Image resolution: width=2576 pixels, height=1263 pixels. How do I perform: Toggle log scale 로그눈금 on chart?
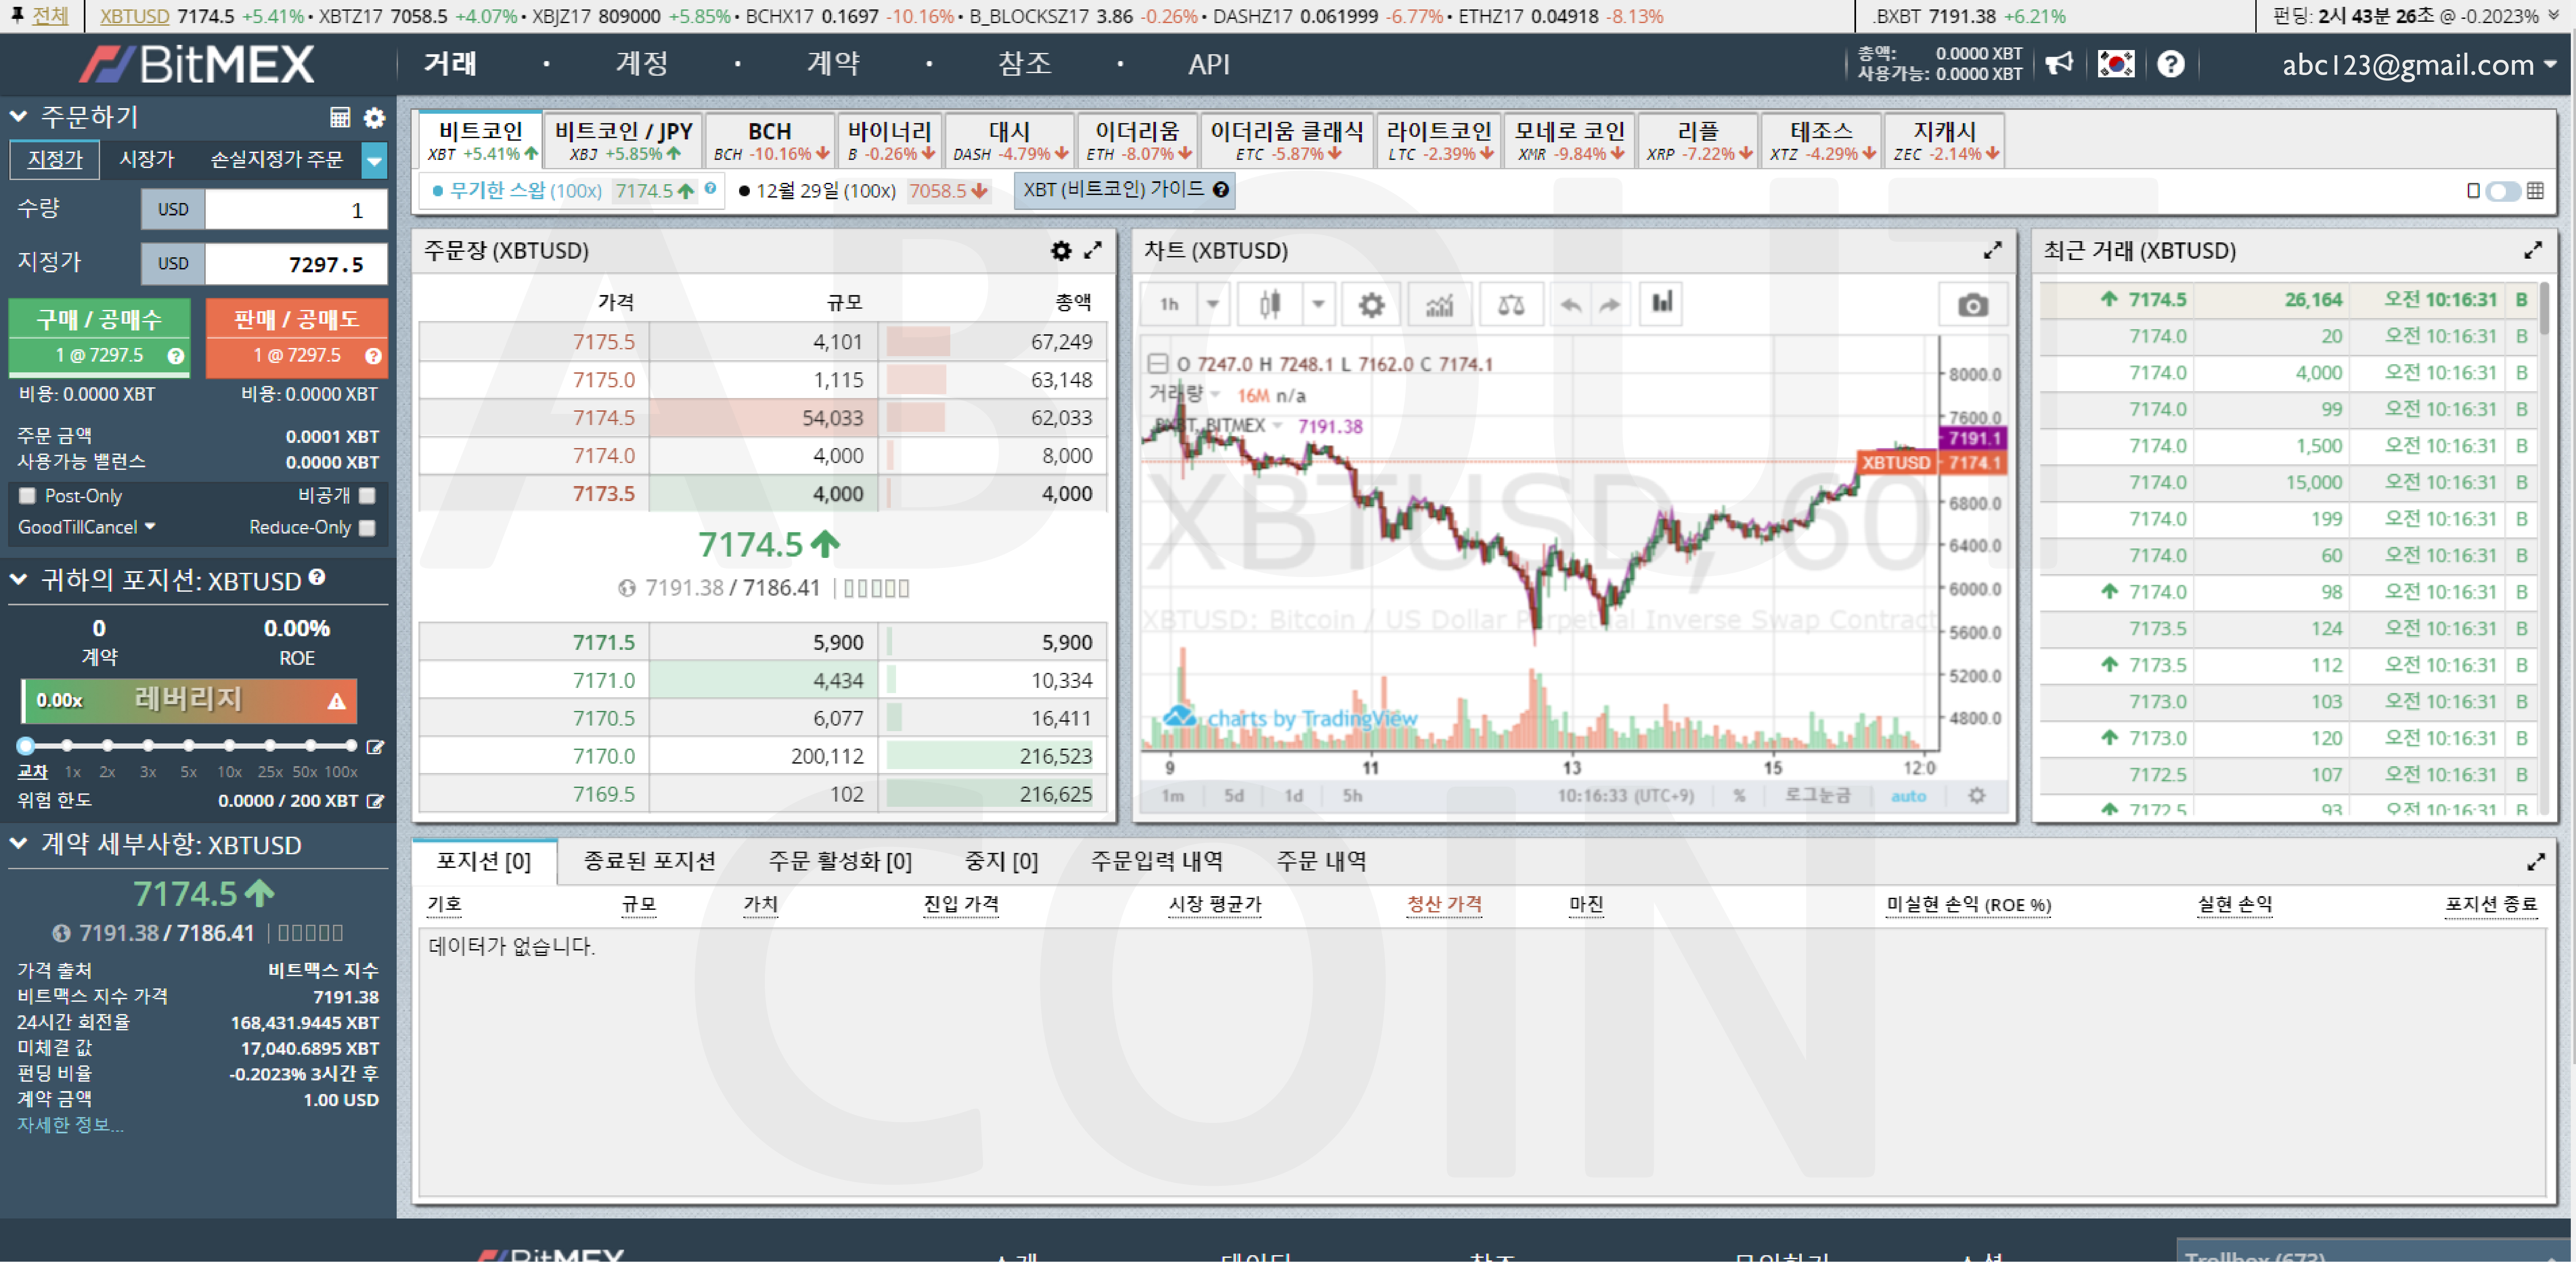point(1818,796)
